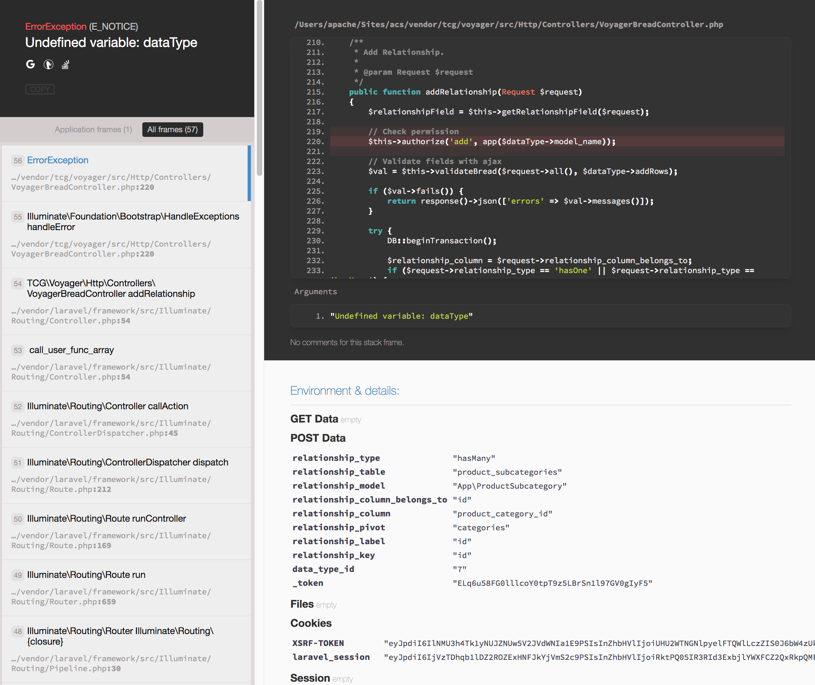The height and width of the screenshot is (685, 815).
Task: Select the All frames (57) tab
Action: (173, 129)
